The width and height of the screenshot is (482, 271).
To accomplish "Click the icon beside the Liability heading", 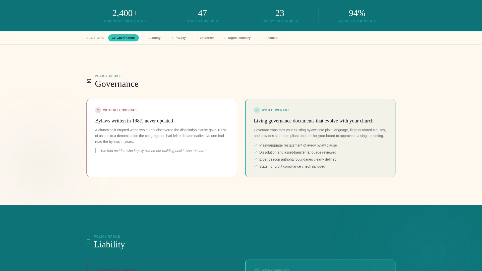I will pyautogui.click(x=88, y=241).
